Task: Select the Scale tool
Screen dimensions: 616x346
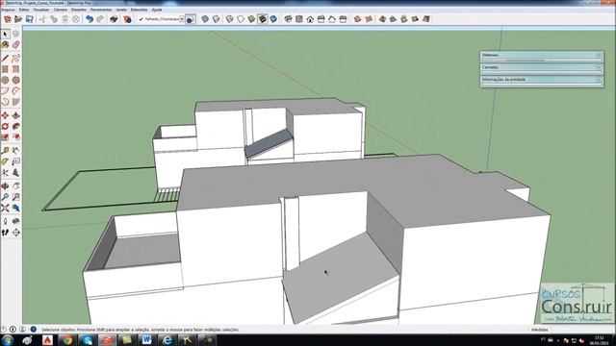Action: tap(5, 137)
